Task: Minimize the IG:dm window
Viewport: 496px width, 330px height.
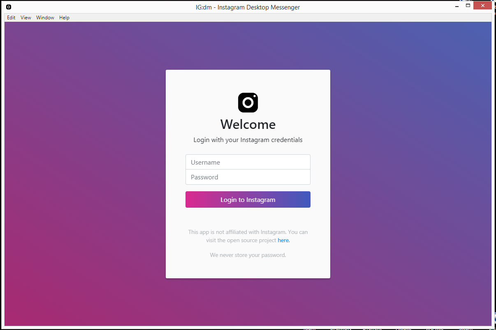Action: point(457,6)
